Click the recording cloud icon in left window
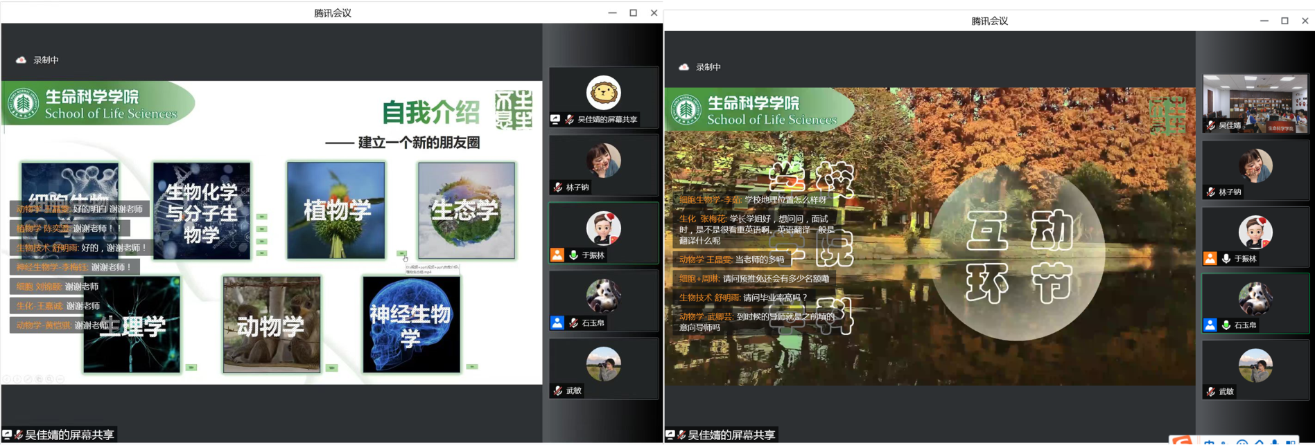1315x445 pixels. [21, 60]
